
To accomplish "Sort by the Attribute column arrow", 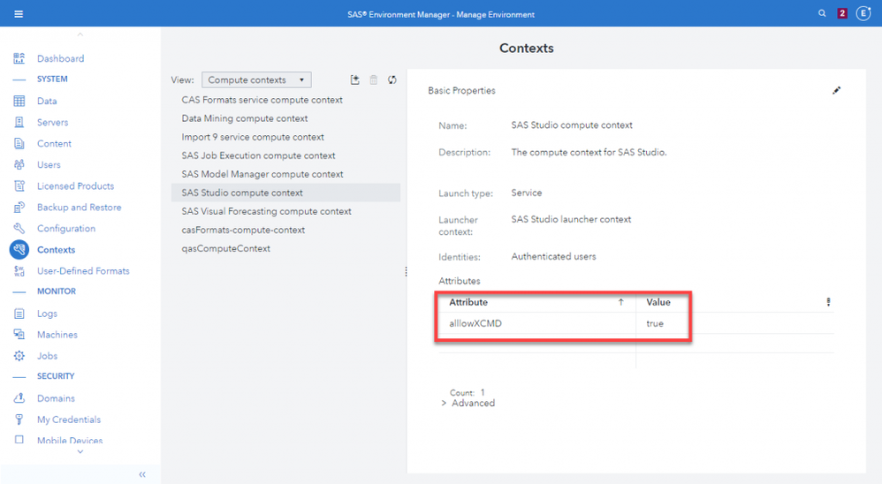I will tap(621, 302).
